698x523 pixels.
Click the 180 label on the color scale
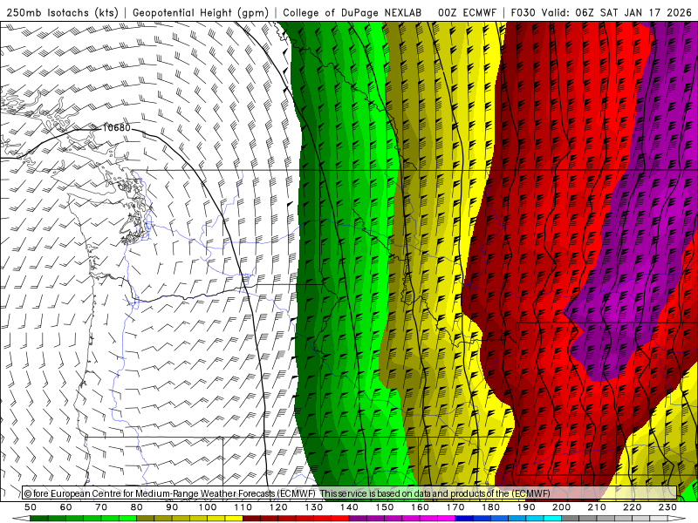click(x=491, y=507)
